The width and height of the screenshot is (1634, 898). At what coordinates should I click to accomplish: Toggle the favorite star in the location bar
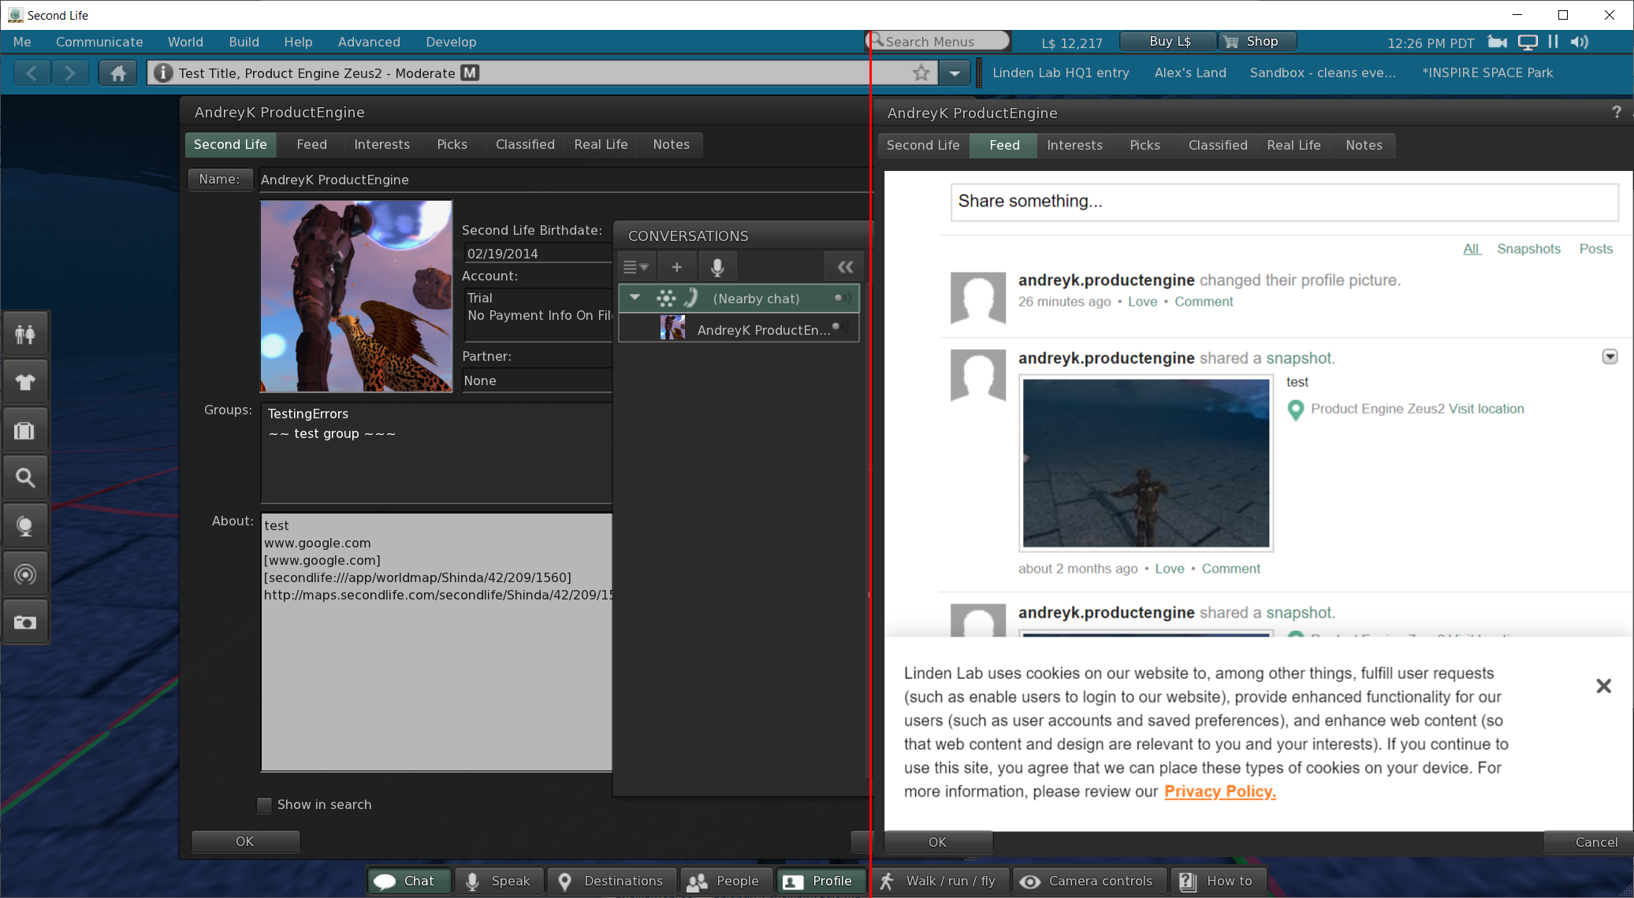(920, 72)
